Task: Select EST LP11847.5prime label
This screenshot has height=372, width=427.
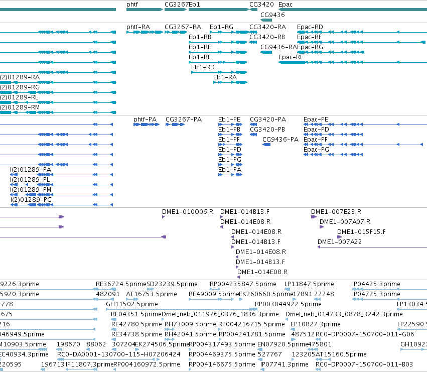Action: [309, 284]
